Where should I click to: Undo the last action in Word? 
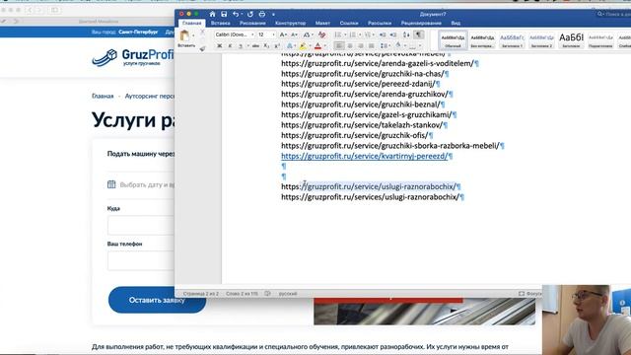point(236,14)
